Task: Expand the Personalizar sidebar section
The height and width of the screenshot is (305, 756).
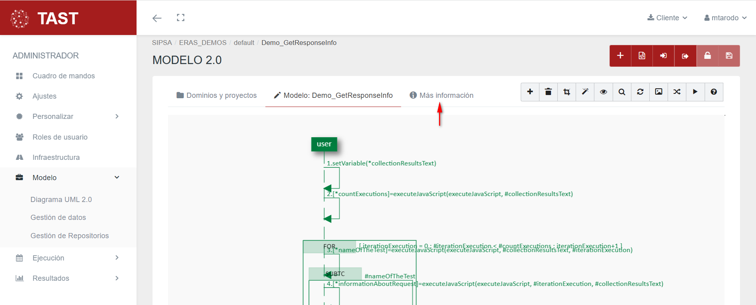Action: click(x=68, y=117)
